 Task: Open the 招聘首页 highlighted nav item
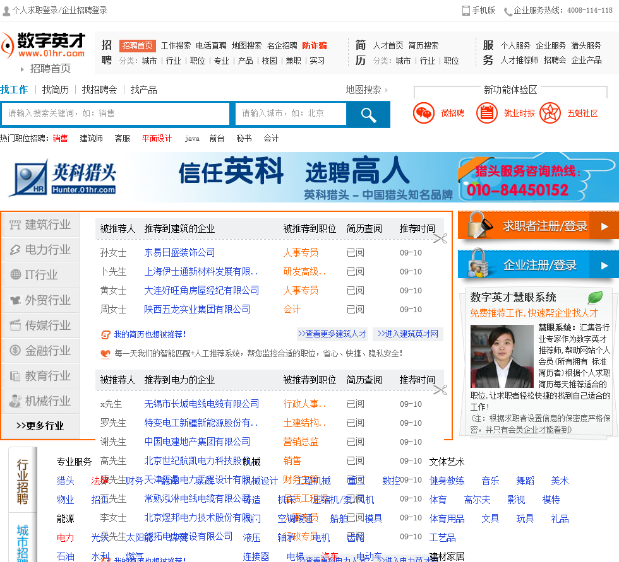tap(138, 45)
